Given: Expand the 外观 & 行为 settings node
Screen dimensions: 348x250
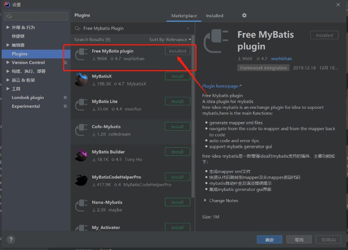Looking at the screenshot, I should [8, 28].
